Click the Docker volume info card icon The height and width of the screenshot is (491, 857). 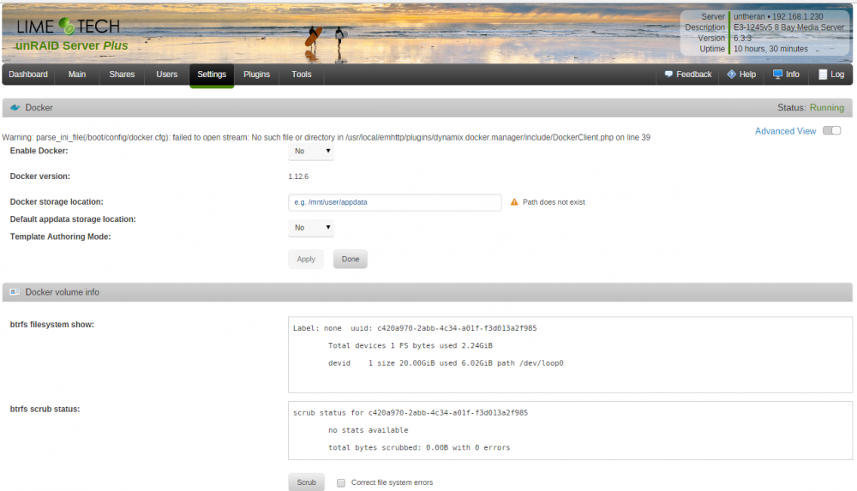(x=15, y=292)
